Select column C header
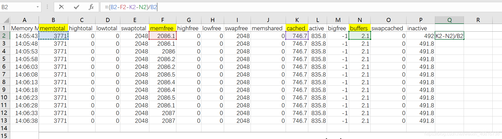This screenshot has height=139, width=502. [82, 20]
